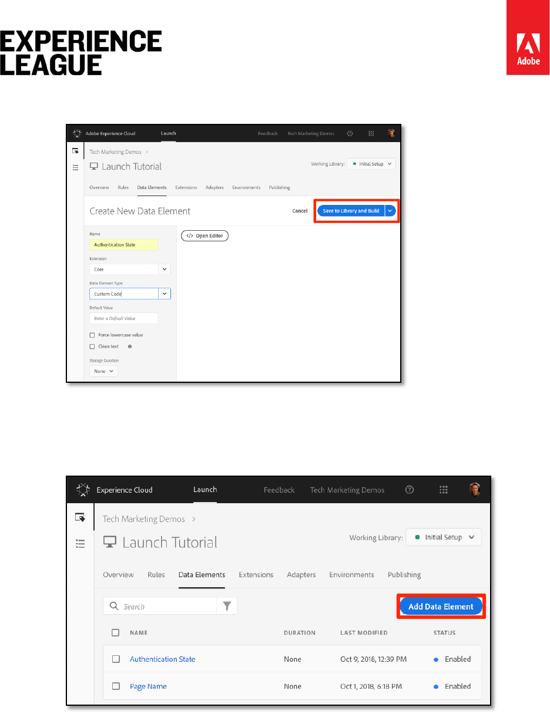The image size is (550, 714).
Task: Cancel creating the new data element
Action: pyautogui.click(x=300, y=211)
